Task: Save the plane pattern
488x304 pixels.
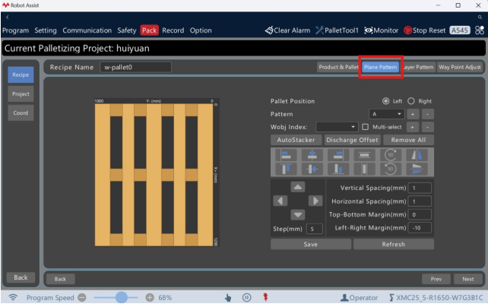Action: (311, 244)
